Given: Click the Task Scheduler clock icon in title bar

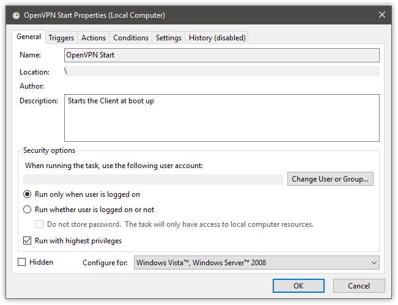Looking at the screenshot, I should [17, 15].
